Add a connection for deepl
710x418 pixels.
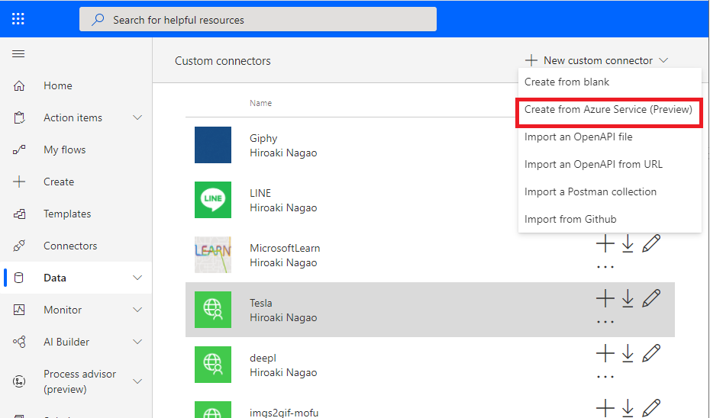pos(605,353)
